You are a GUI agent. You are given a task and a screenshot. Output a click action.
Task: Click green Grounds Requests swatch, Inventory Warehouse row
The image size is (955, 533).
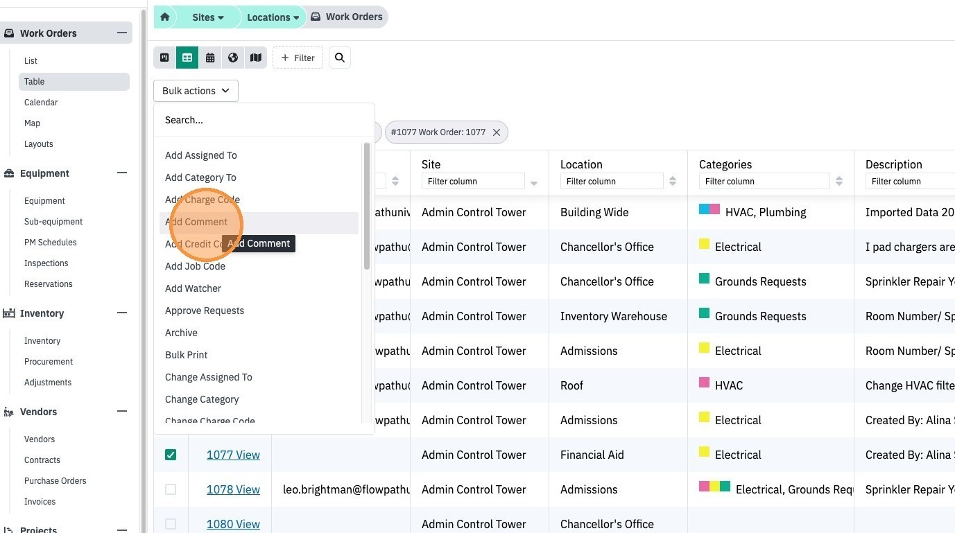(704, 313)
